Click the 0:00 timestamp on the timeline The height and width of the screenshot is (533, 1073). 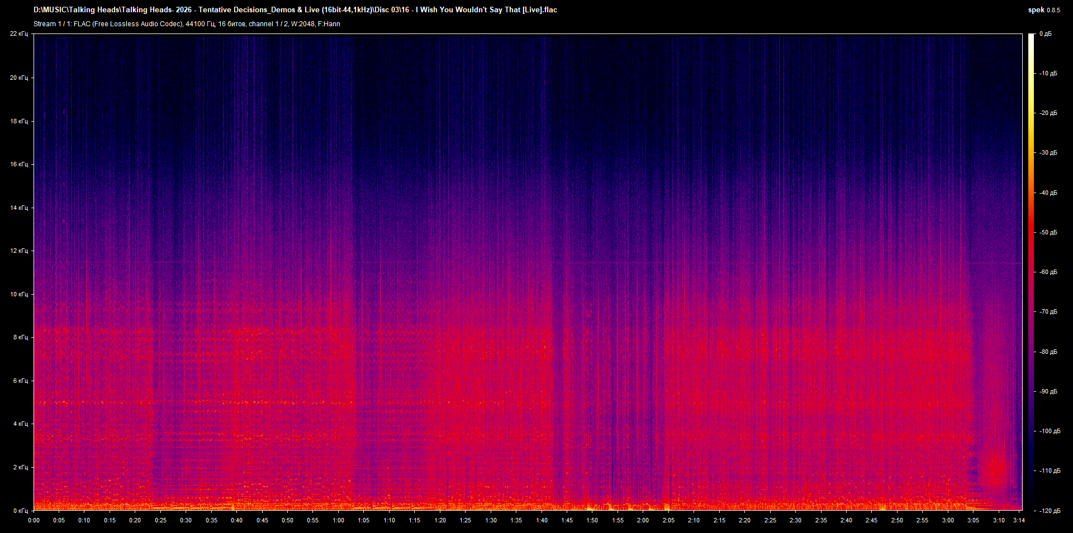[x=35, y=520]
